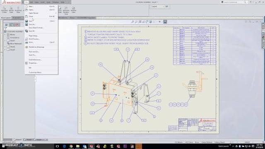Open the Edit menu
The width and height of the screenshot is (265, 149).
pos(31,2)
